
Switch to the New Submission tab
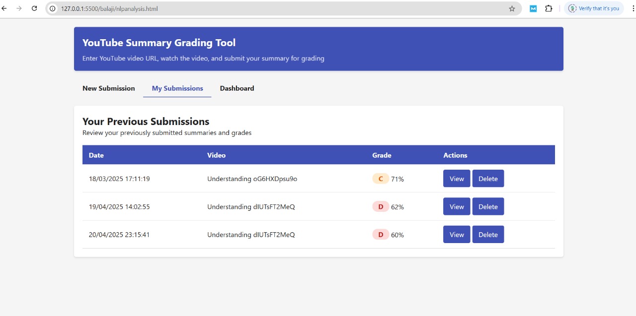(108, 88)
